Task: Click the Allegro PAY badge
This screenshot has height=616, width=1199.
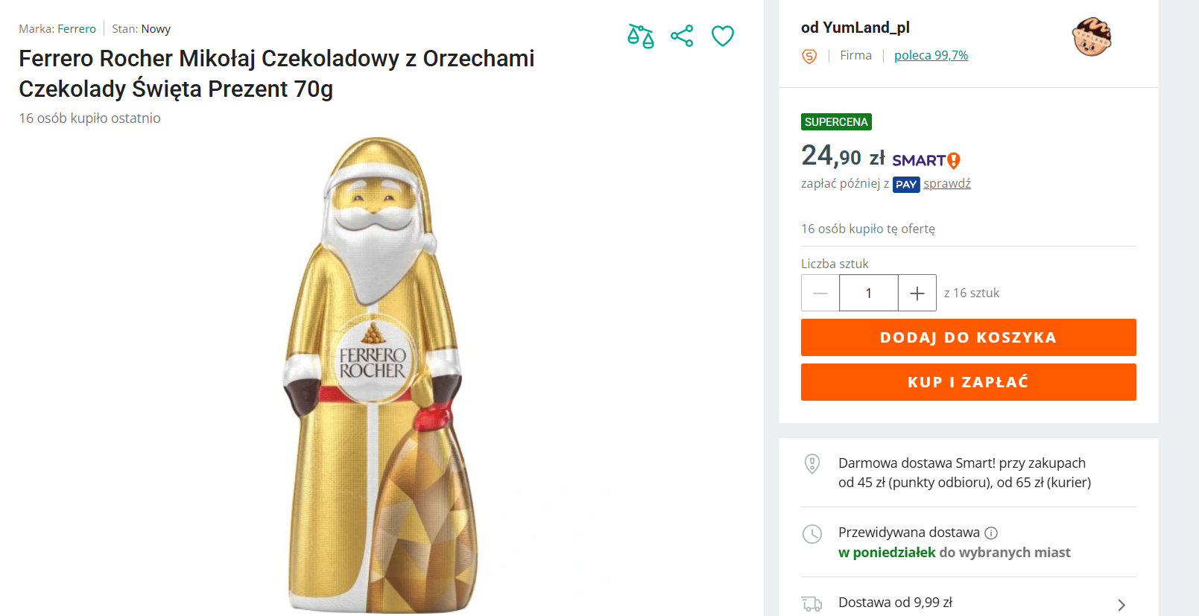Action: [906, 184]
